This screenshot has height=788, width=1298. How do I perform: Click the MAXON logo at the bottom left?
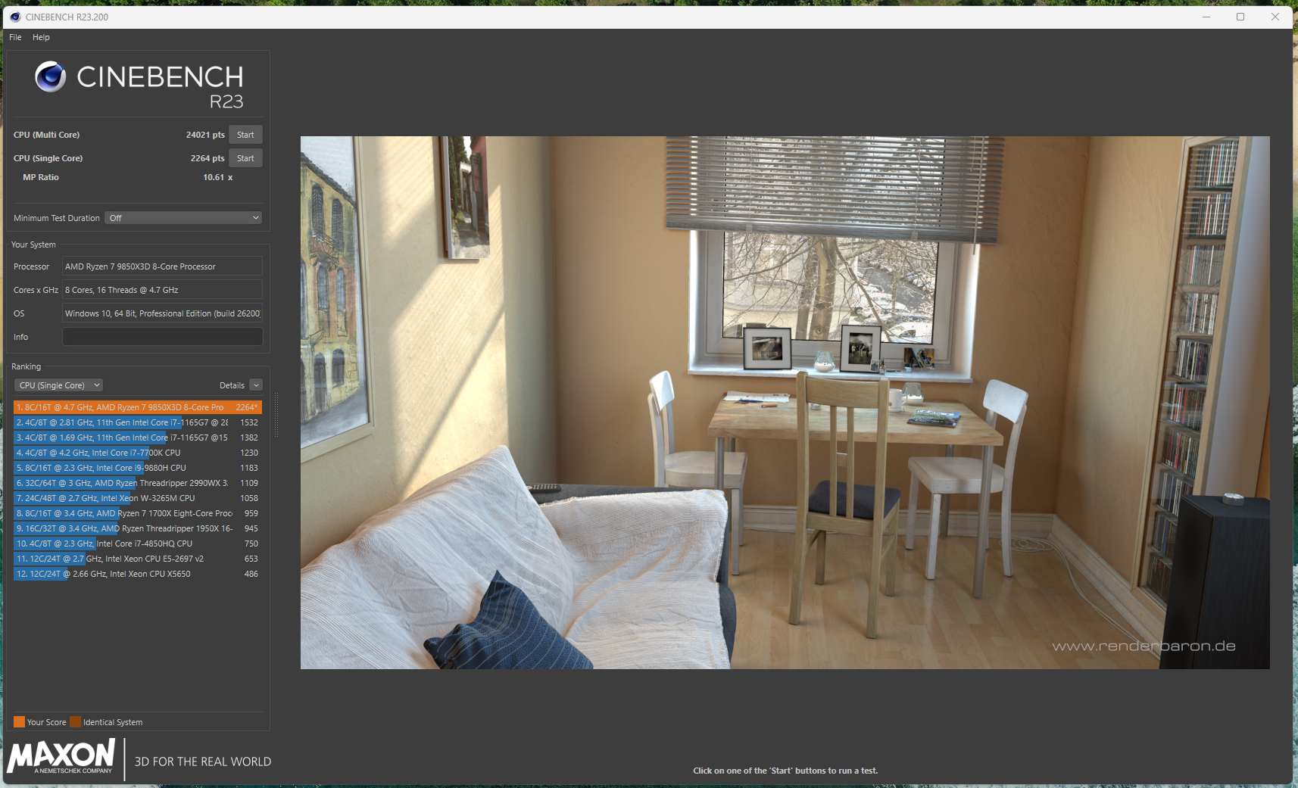coord(61,756)
